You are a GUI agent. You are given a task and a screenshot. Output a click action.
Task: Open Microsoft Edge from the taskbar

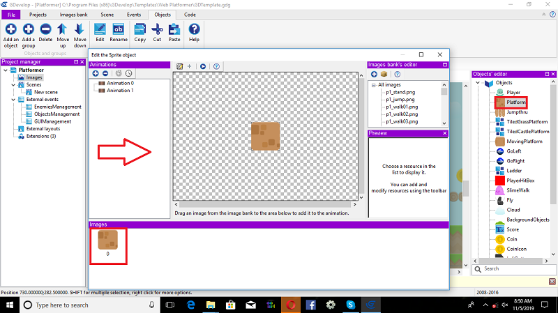[190, 305]
